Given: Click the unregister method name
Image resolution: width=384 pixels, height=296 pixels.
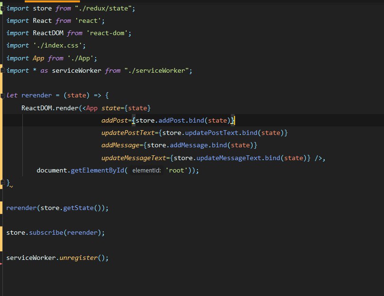Looking at the screenshot, I should (x=79, y=258).
